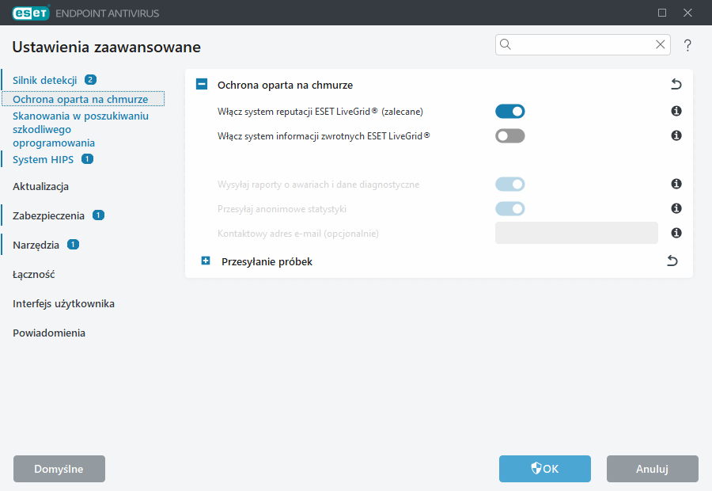
Task: Click info icon beside crash reports setting
Action: click(x=676, y=184)
